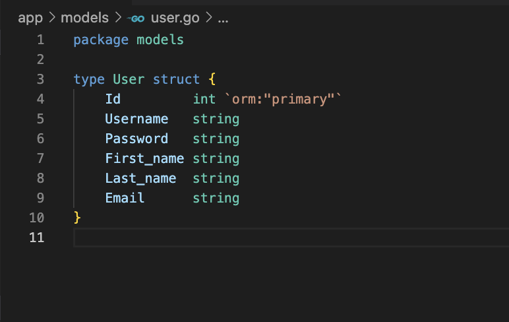Click line number 10 in the gutter
The image size is (509, 322).
pyautogui.click(x=37, y=218)
